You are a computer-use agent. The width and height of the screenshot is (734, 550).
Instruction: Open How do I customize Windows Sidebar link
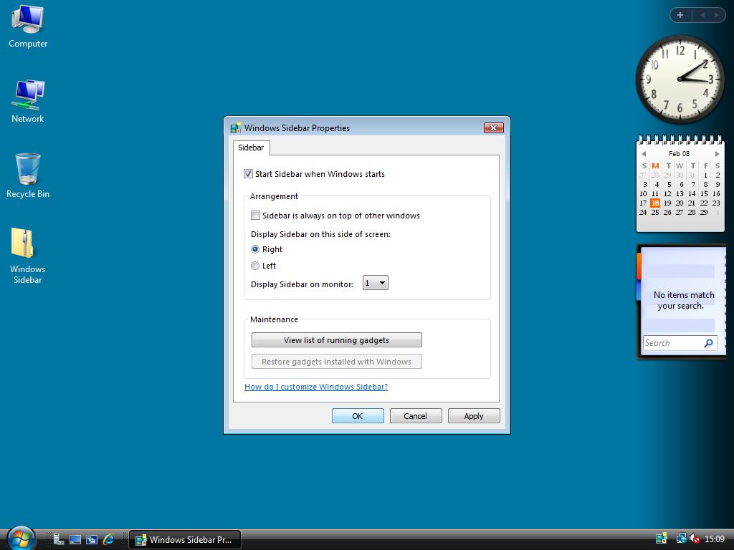click(316, 387)
